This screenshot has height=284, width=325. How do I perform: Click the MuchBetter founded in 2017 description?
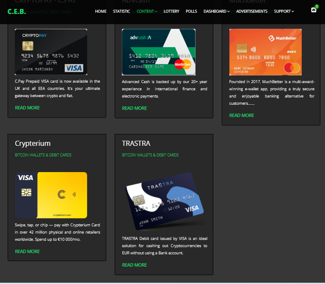[x=272, y=92]
